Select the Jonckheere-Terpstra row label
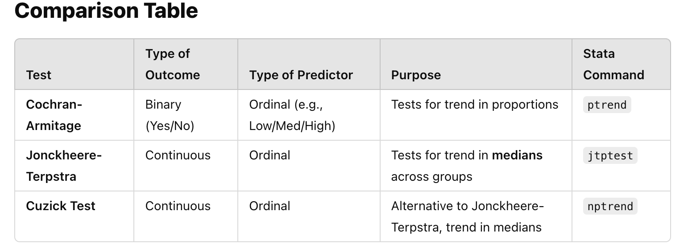Screen dimensions: 688x252 64,166
